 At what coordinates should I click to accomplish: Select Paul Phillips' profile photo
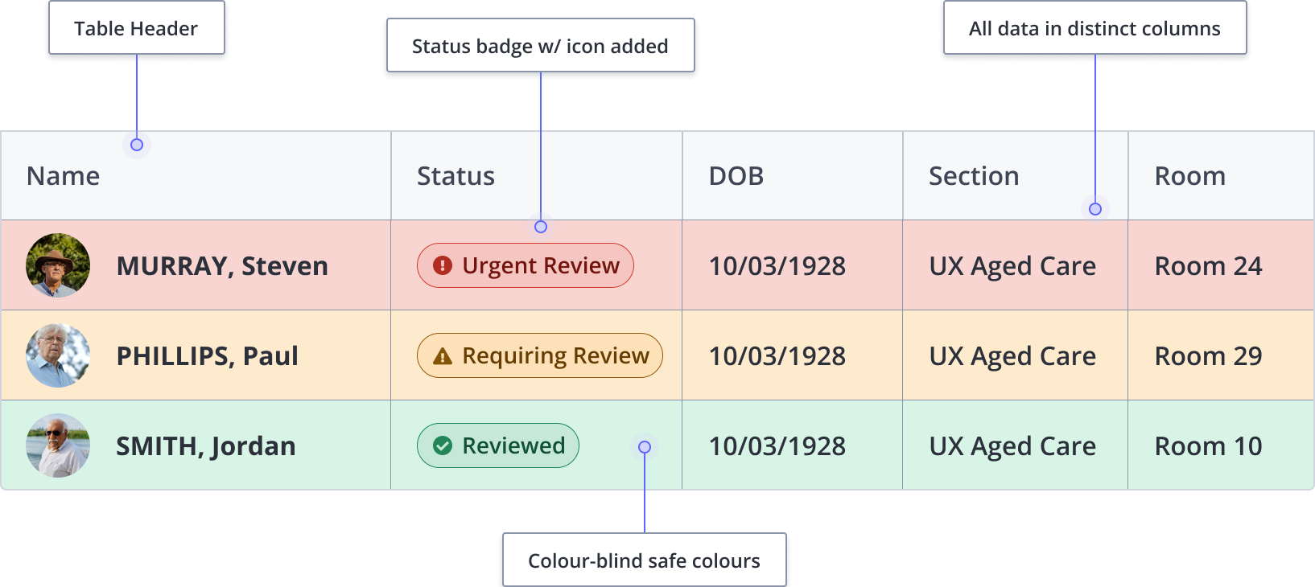point(57,355)
